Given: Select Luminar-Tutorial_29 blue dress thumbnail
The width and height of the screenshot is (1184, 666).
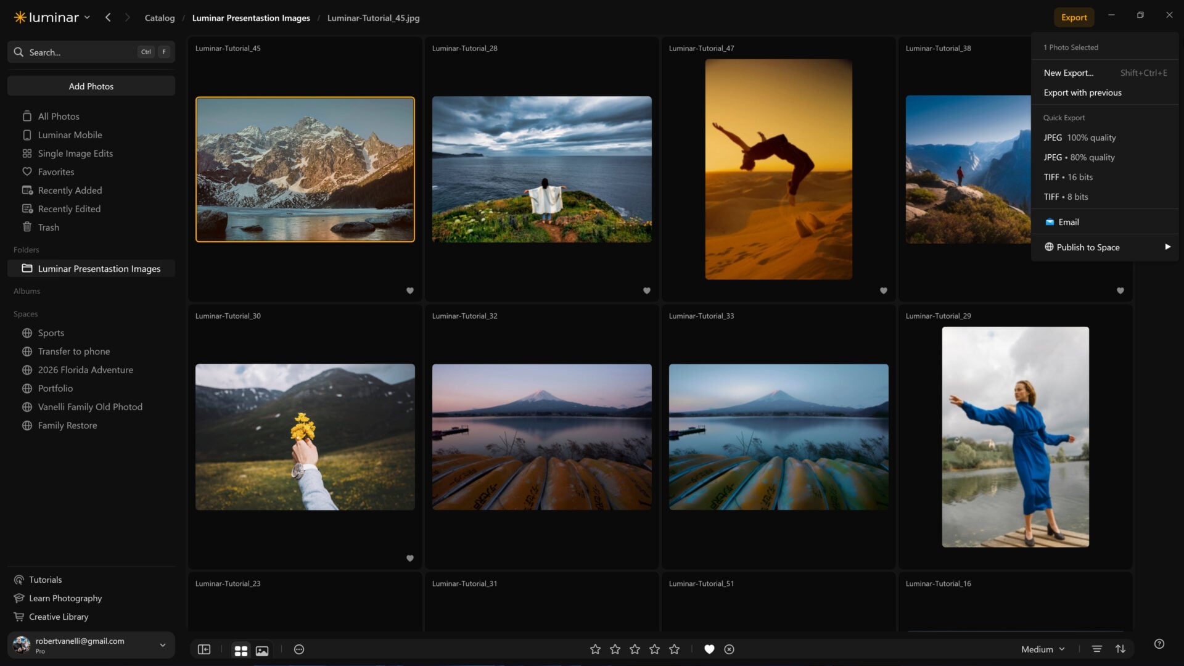Looking at the screenshot, I should [x=1015, y=437].
